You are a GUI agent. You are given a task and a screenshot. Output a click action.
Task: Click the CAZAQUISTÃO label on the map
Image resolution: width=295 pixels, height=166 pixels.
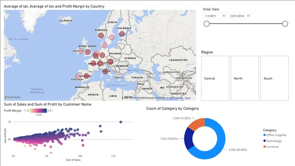pos(178,60)
